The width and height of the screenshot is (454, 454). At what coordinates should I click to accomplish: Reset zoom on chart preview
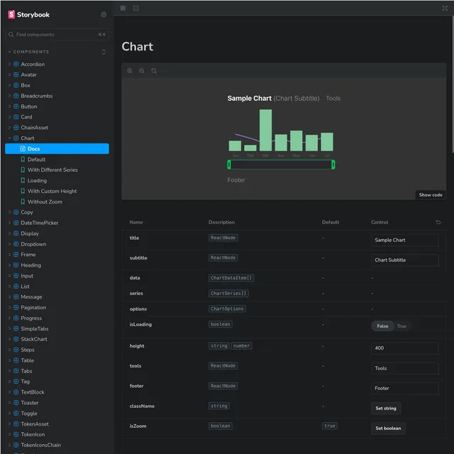[x=154, y=71]
